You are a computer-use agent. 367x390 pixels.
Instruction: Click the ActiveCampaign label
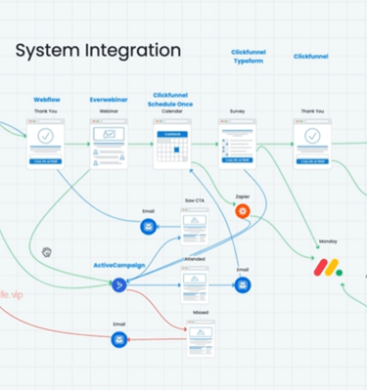(119, 265)
